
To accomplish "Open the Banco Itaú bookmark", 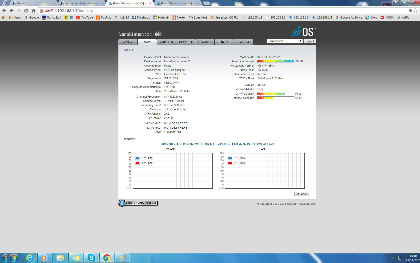I will 51,18.
